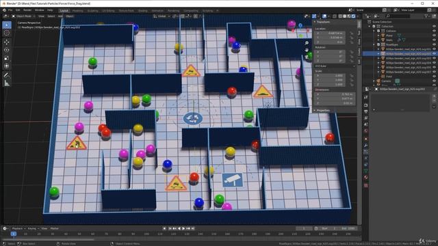This screenshot has height=246, width=438.
Task: Open the Object properties tab
Action: point(366,139)
